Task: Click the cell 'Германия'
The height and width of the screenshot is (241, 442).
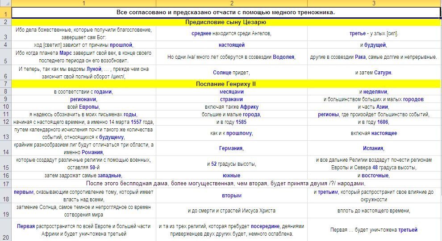Action: pos(232,148)
